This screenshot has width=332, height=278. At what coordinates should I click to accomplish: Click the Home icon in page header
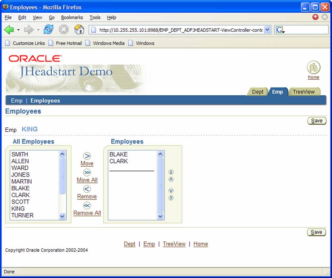[313, 67]
